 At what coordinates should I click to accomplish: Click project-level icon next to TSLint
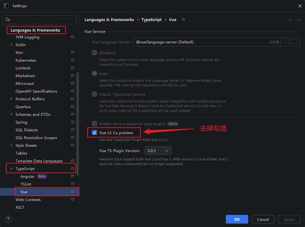(x=72, y=184)
